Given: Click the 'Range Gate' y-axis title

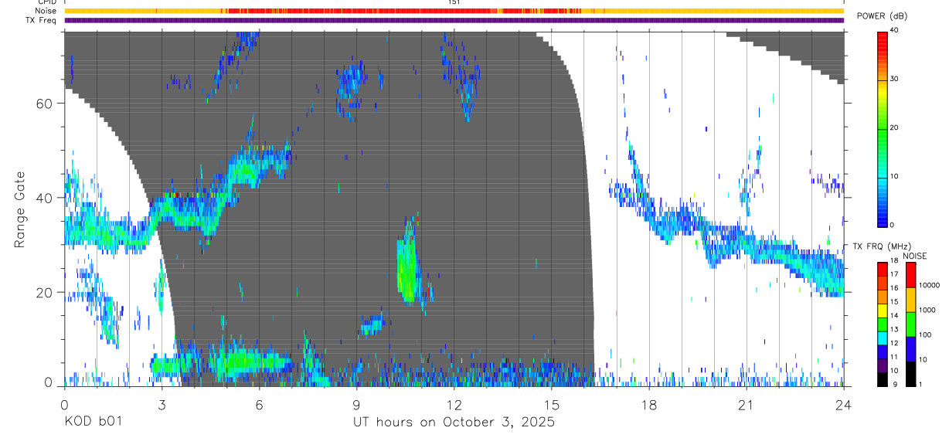Looking at the screenshot, I should [x=19, y=208].
